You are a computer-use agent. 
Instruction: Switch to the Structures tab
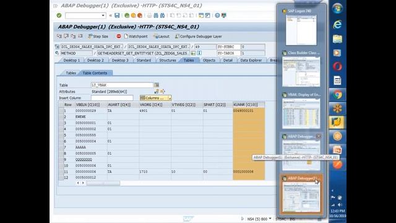click(168, 60)
